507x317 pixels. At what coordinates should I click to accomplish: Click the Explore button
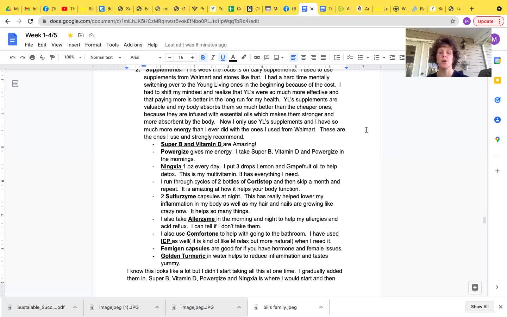click(475, 287)
